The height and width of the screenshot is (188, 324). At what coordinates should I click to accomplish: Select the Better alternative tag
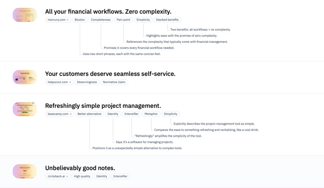click(90, 114)
